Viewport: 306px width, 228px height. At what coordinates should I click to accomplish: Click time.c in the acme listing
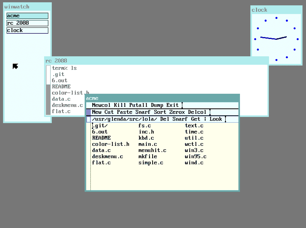[x=194, y=132]
